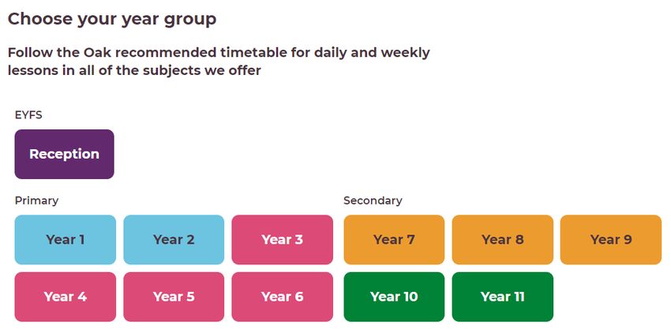Pick the Year 4 year group
The image size is (671, 333).
tap(65, 297)
